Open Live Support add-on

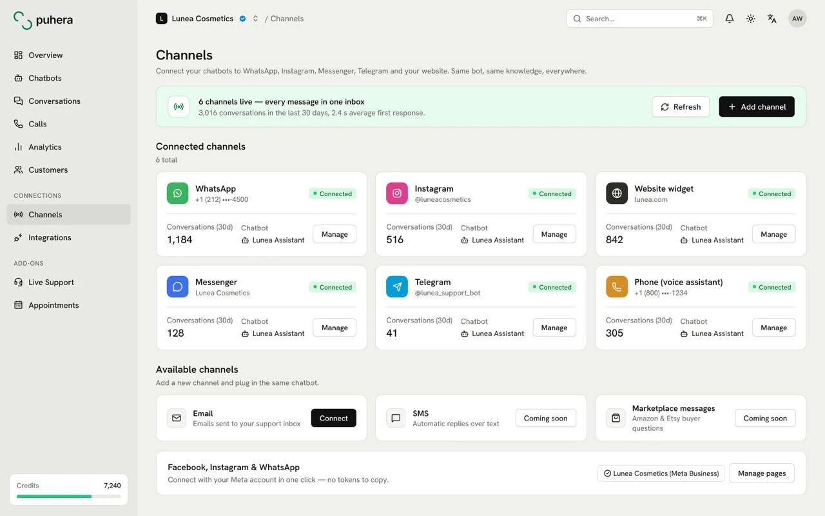(x=69, y=283)
